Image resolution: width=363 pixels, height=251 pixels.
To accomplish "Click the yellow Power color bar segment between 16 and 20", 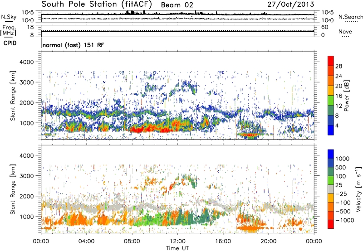I will (331, 91).
